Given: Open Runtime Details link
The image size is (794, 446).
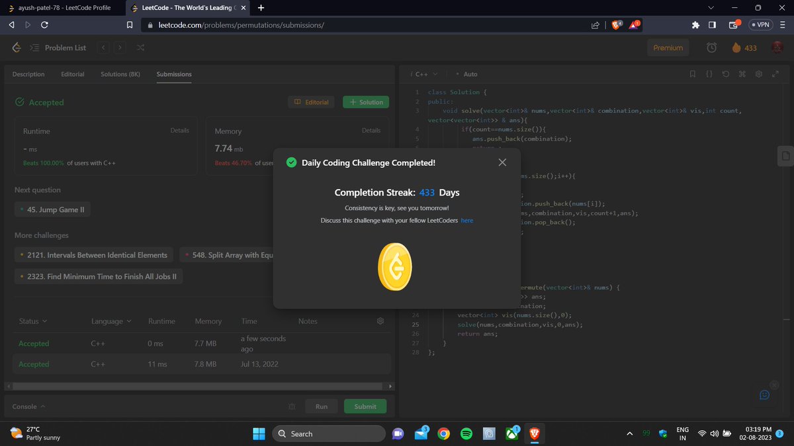Looking at the screenshot, I should (179, 130).
